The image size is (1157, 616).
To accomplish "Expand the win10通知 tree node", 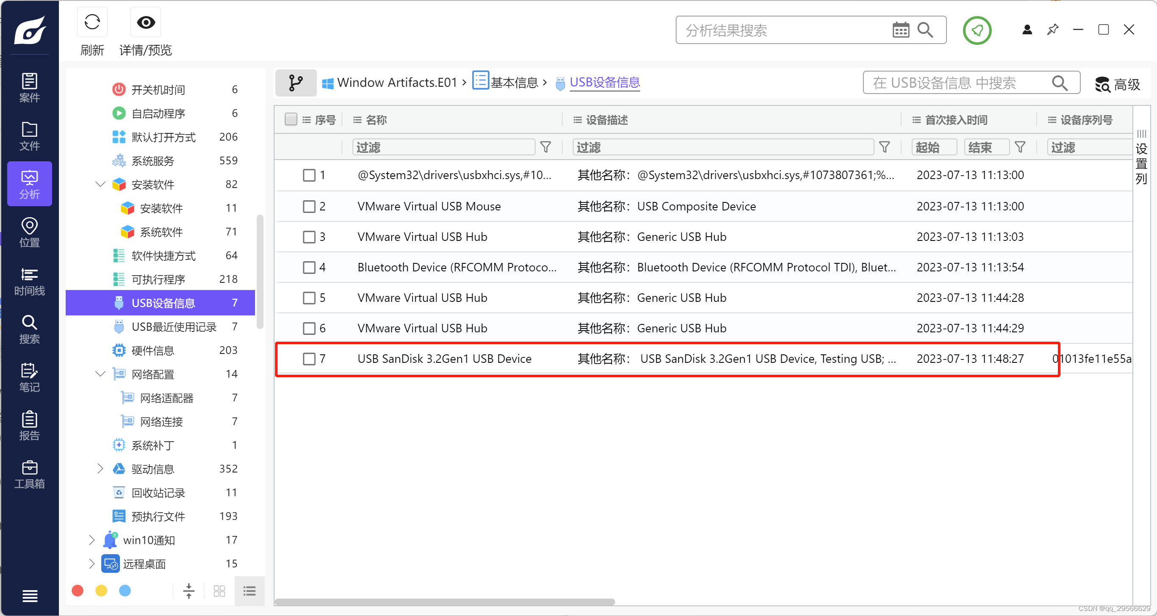I will point(92,540).
